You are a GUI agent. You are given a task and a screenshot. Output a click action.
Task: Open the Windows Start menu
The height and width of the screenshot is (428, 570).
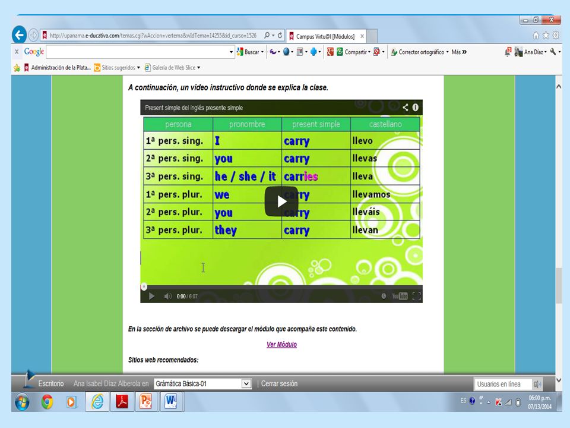tap(22, 402)
